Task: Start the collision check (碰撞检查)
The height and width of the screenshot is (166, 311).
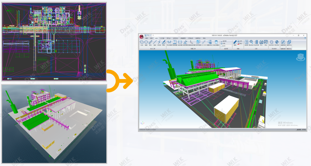Action: coord(283,43)
